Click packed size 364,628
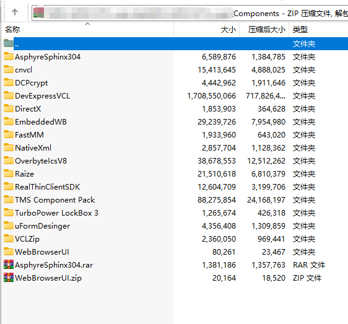348x324 pixels. (x=271, y=109)
